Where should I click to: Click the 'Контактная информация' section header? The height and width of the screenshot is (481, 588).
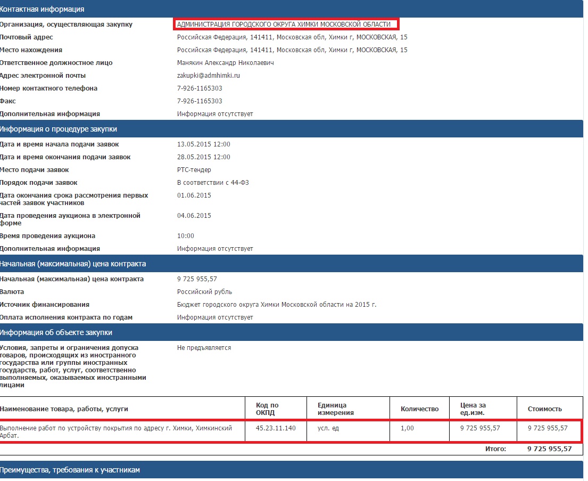(x=42, y=9)
